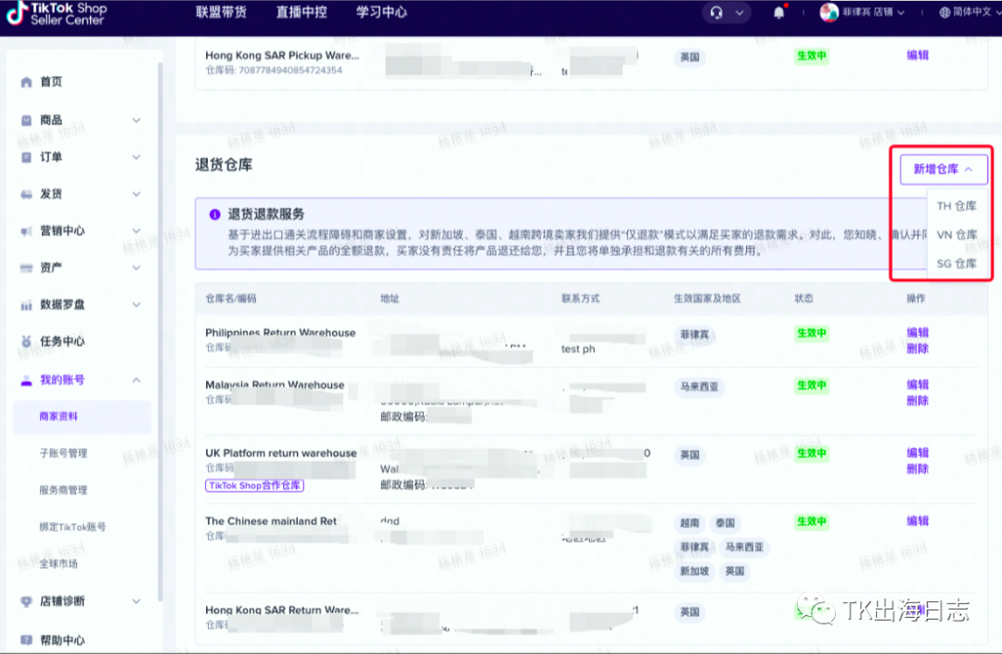Click the TikTok Shop Seller Center logo
Viewport: 1002px width, 654px height.
(x=58, y=13)
